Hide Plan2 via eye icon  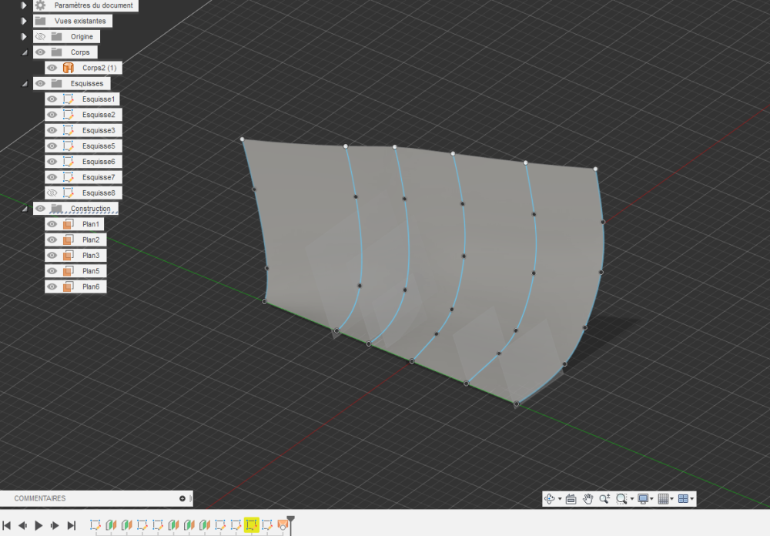(x=52, y=240)
